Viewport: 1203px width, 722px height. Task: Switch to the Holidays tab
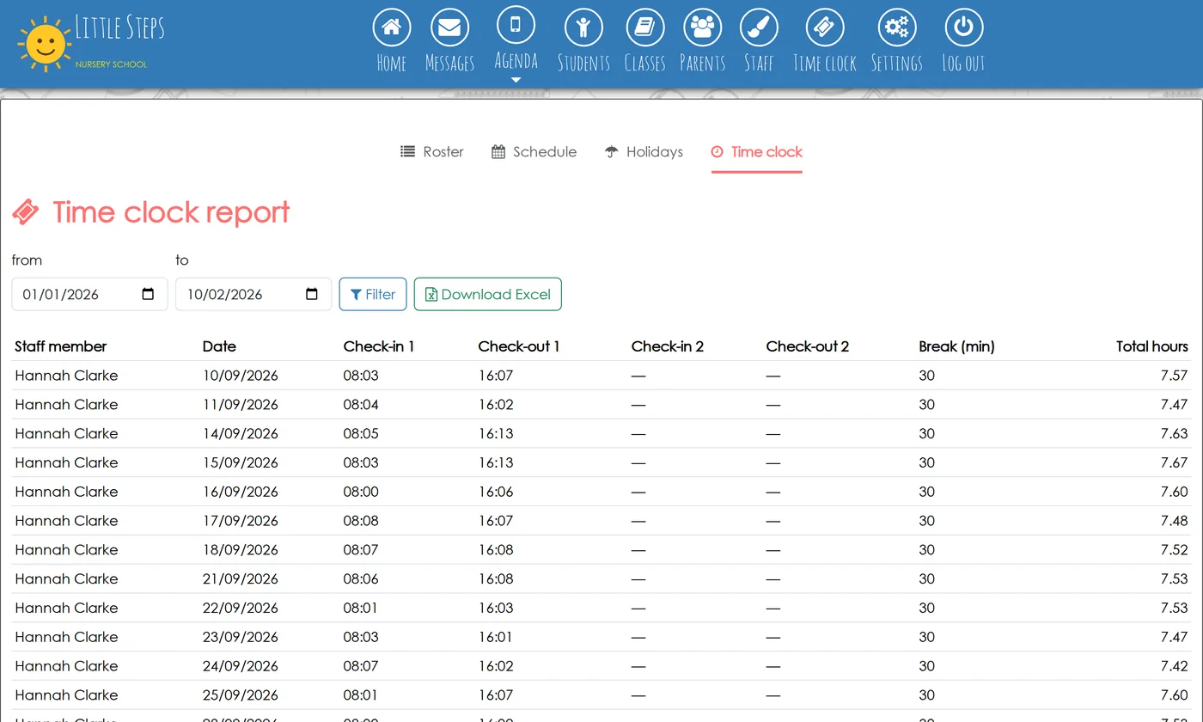point(644,152)
